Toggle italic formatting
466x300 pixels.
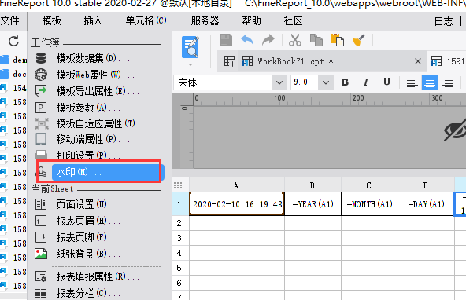366,82
